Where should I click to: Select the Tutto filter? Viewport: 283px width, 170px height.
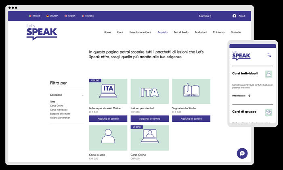(52, 102)
